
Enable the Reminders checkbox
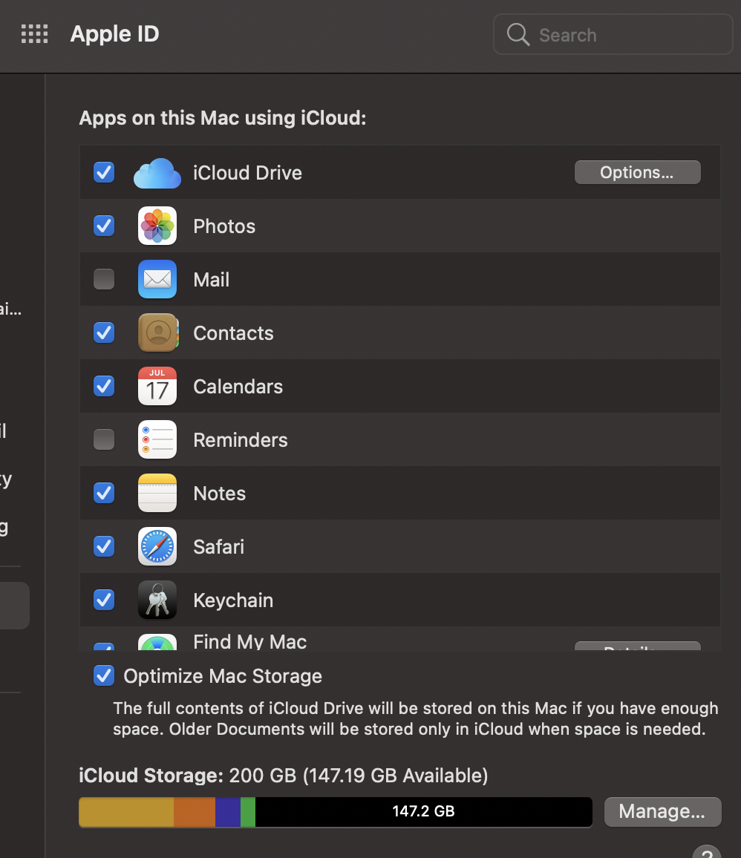point(104,439)
